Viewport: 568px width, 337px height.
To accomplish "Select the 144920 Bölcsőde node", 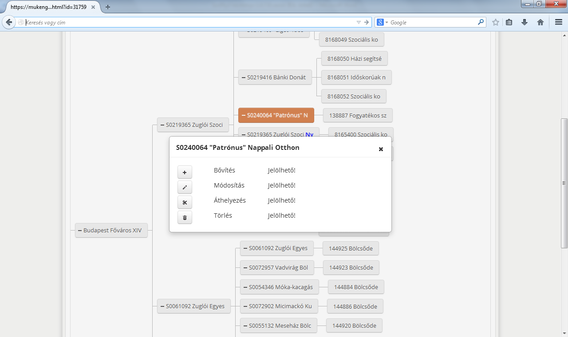I will click(x=354, y=325).
